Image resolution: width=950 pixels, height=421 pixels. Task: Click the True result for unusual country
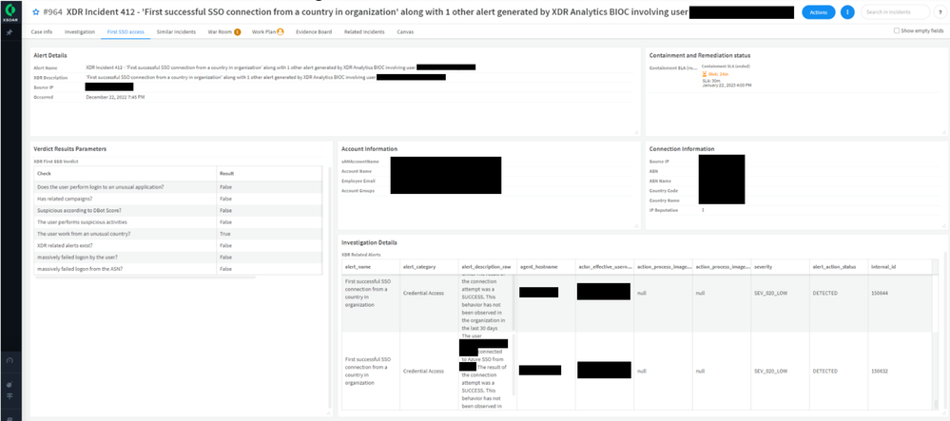point(224,233)
